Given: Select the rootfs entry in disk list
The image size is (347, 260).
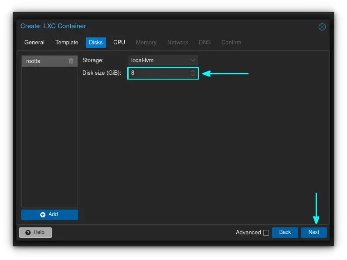Looking at the screenshot, I should point(50,61).
